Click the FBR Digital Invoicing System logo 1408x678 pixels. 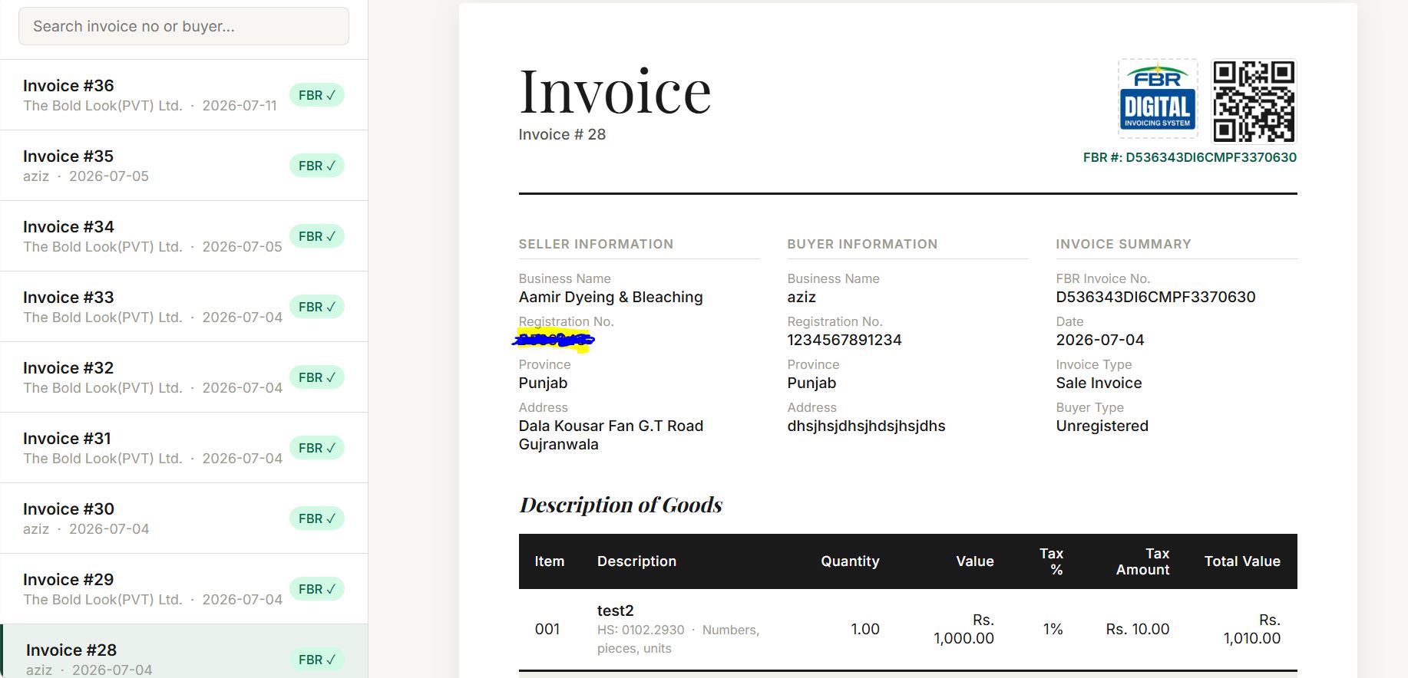tap(1158, 100)
